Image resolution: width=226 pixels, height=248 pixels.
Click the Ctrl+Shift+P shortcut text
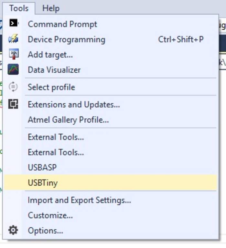(x=181, y=39)
